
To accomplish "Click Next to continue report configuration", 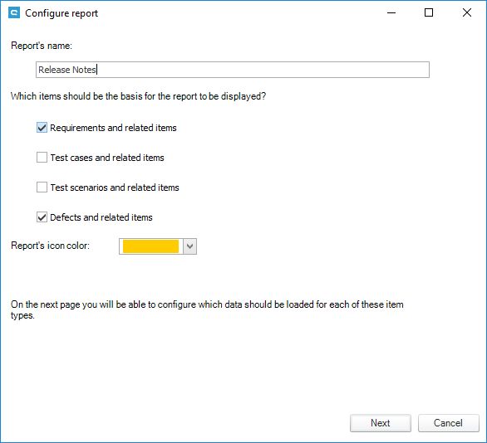I will point(381,423).
